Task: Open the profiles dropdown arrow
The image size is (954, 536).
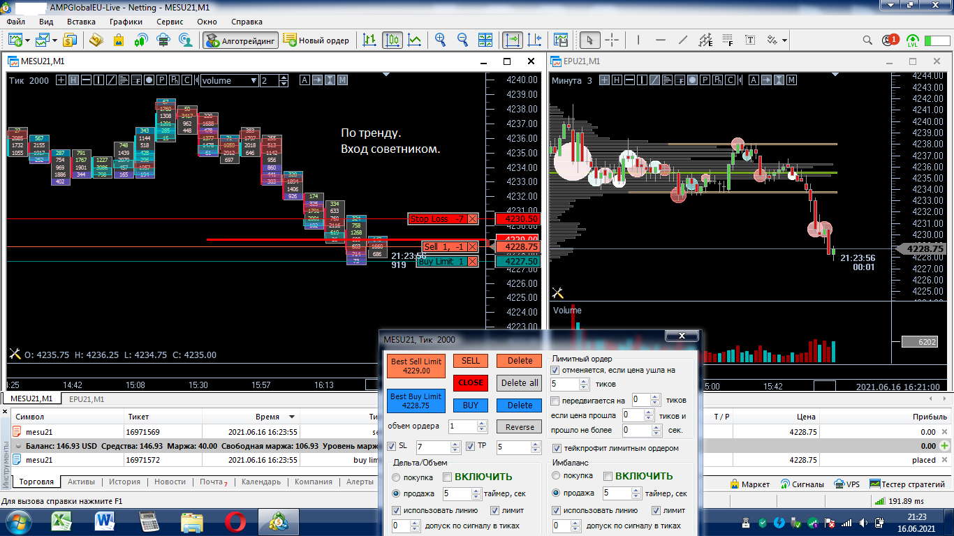Action: [54, 40]
